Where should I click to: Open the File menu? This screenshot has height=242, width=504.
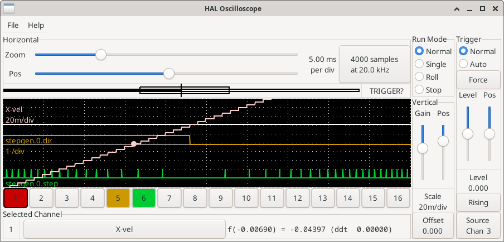click(x=13, y=25)
